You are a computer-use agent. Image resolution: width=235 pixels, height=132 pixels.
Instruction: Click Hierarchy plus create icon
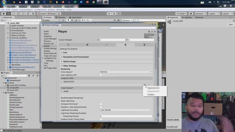coord(2,20)
